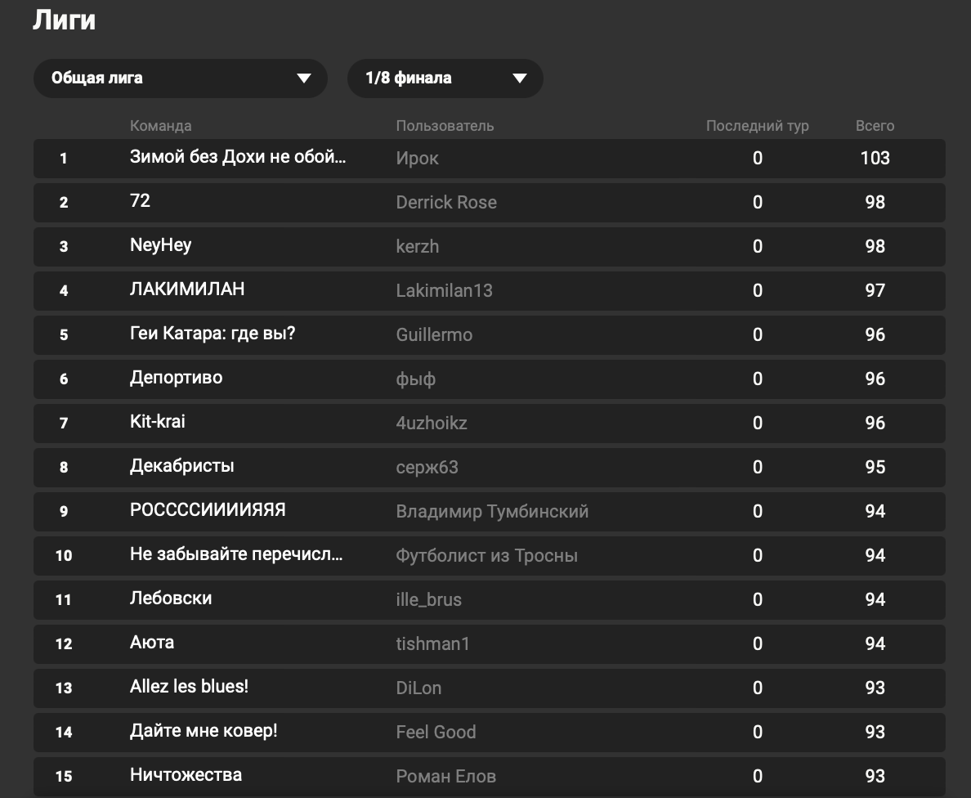Viewport: 971px width, 798px height.
Task: Open user Футболист из Тросны
Action: [487, 555]
